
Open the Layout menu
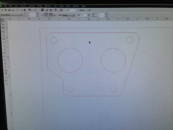coord(23,6)
